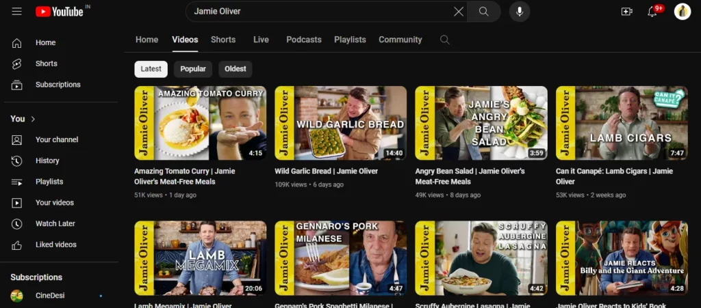Click the Shorts icon in sidebar
This screenshot has width=701, height=308.
coord(16,64)
